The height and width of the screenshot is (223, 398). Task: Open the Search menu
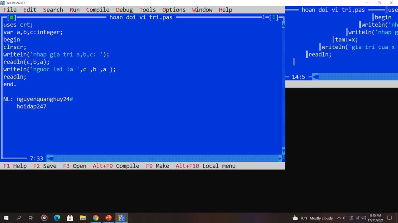tap(53, 10)
